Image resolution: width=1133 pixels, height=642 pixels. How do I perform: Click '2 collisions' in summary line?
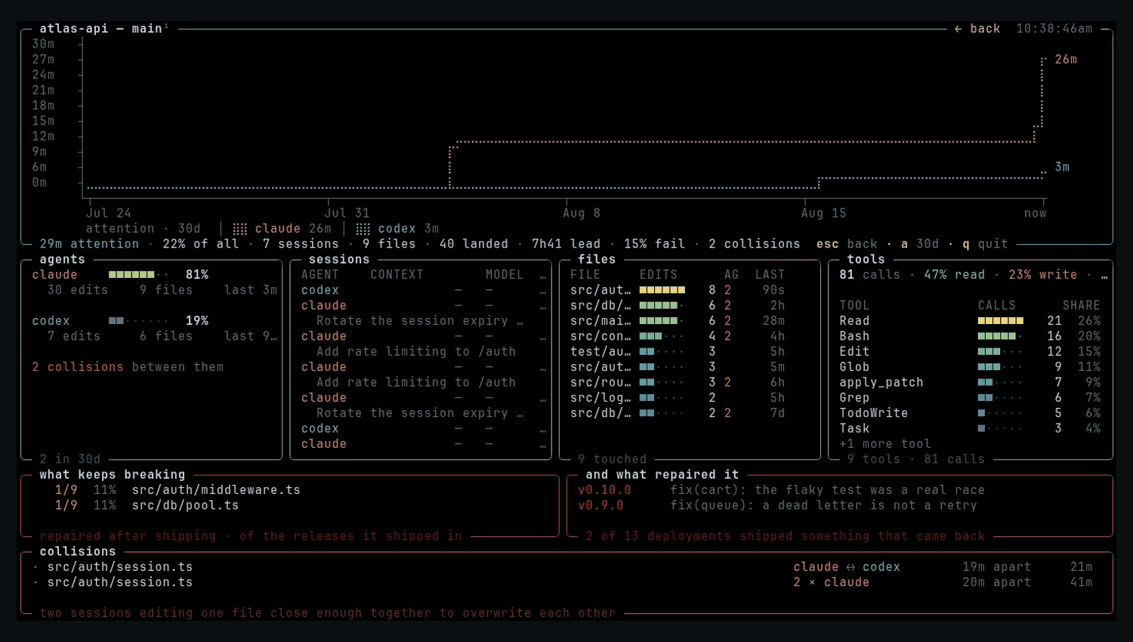click(754, 244)
